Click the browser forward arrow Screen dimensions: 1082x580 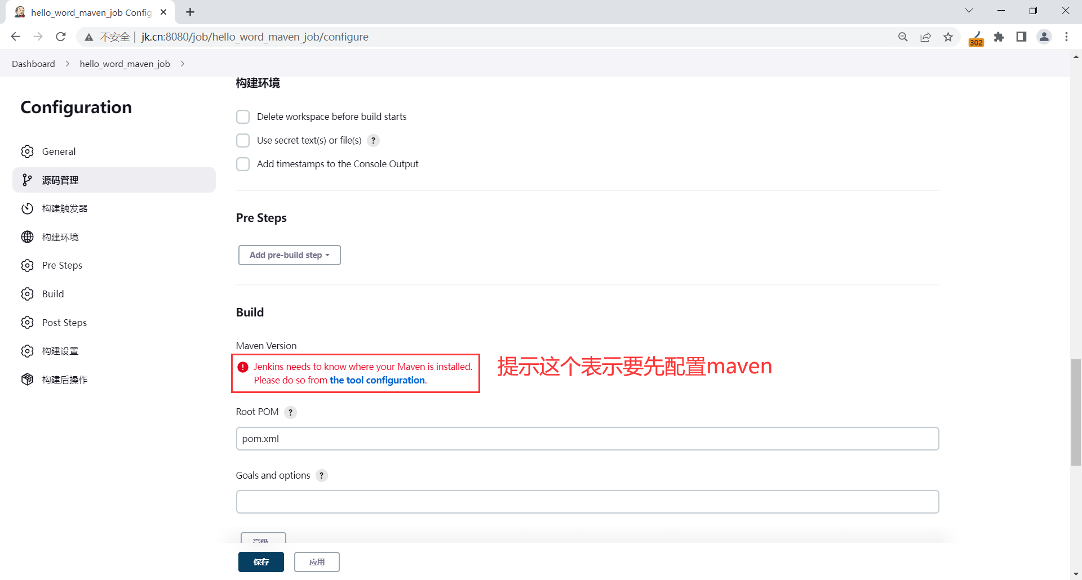38,37
